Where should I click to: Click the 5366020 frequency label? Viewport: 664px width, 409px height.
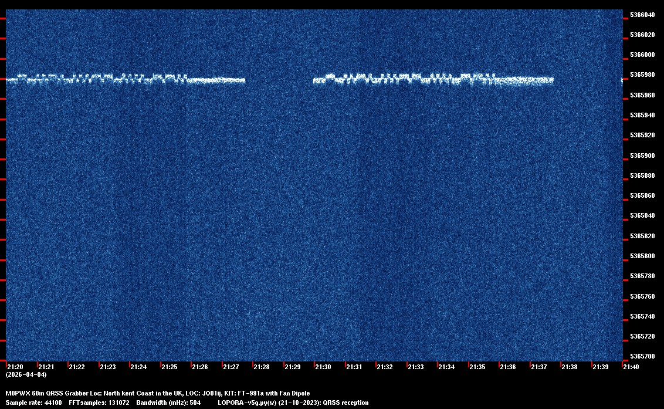[642, 35]
